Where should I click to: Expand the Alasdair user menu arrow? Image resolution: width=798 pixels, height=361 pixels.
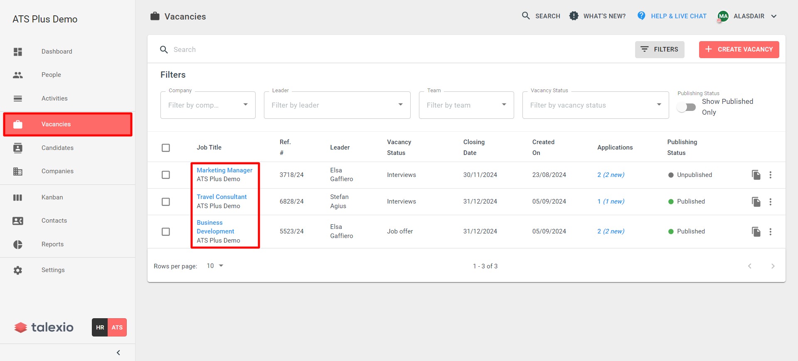773,16
